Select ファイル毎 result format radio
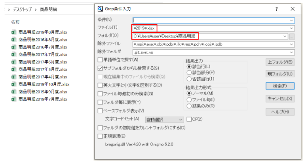The height and width of the screenshot is (162, 304). [189, 100]
